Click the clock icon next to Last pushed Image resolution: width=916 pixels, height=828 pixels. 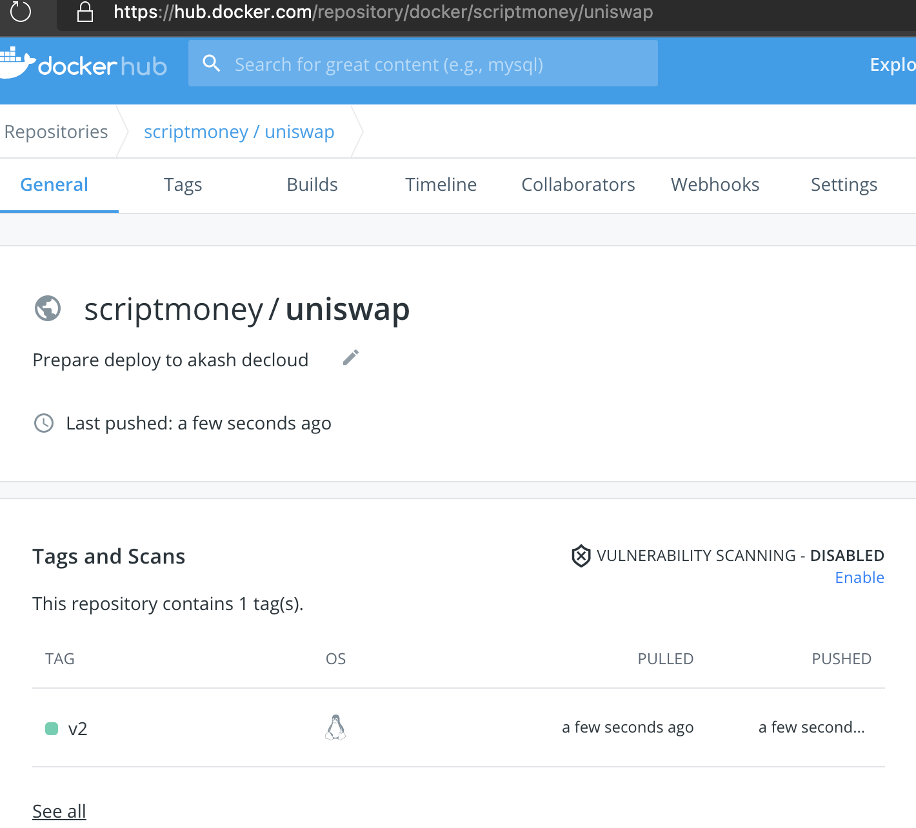click(44, 423)
